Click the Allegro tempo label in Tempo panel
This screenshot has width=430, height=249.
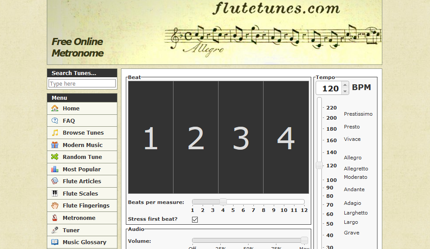coord(353,158)
